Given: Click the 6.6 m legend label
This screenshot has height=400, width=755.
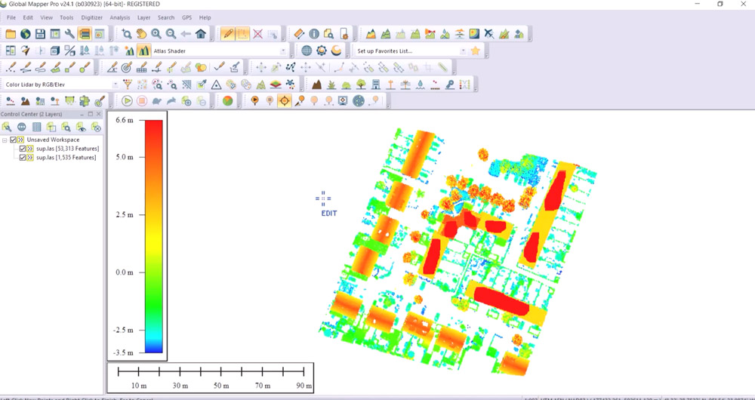Looking at the screenshot, I should [124, 120].
